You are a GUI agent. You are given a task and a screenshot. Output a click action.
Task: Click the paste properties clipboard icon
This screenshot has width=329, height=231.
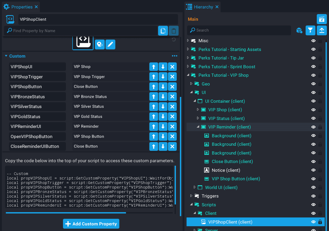click(174, 31)
